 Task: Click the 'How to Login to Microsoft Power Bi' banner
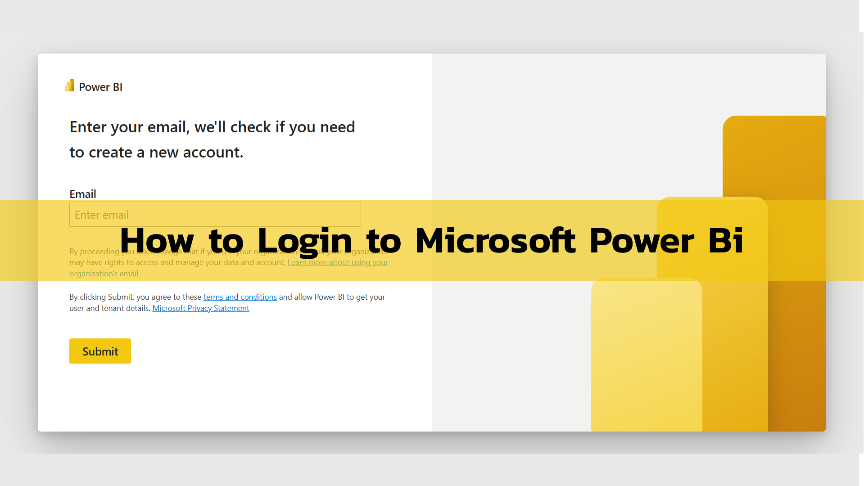tap(432, 241)
